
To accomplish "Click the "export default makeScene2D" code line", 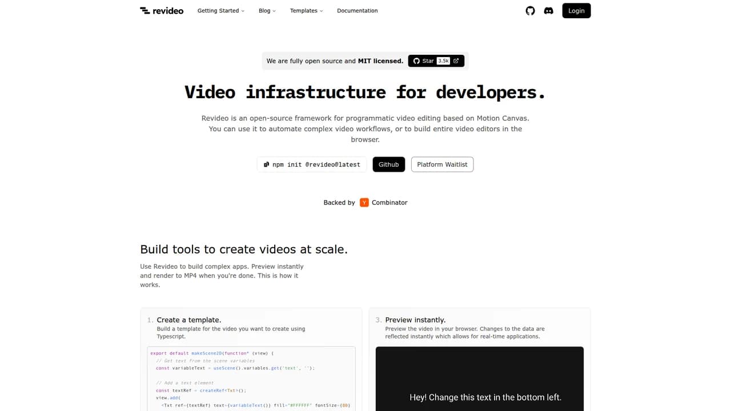I will 212,353.
